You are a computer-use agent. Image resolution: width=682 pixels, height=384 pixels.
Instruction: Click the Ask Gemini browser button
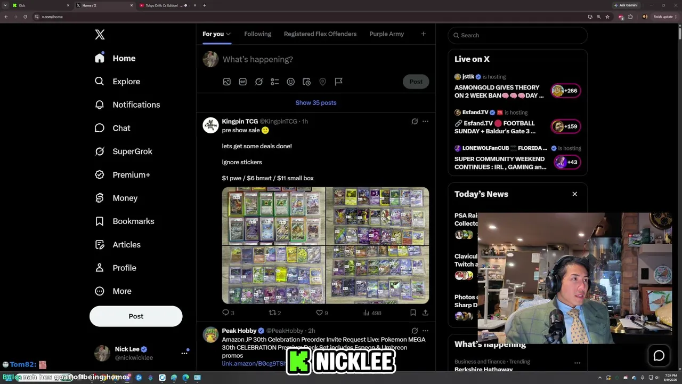(626, 5)
